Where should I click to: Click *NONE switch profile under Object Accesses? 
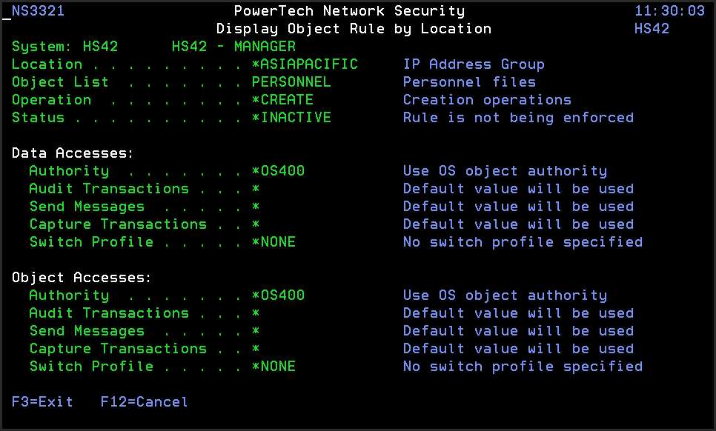click(x=274, y=367)
